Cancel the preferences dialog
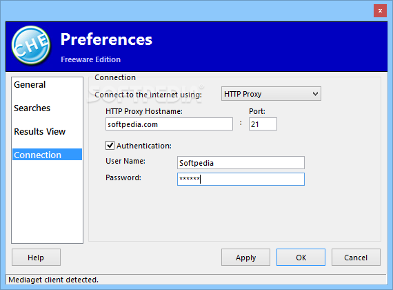This screenshot has width=393, height=290. 356,258
